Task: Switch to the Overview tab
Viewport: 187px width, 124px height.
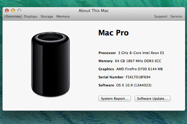Action: click(13, 16)
